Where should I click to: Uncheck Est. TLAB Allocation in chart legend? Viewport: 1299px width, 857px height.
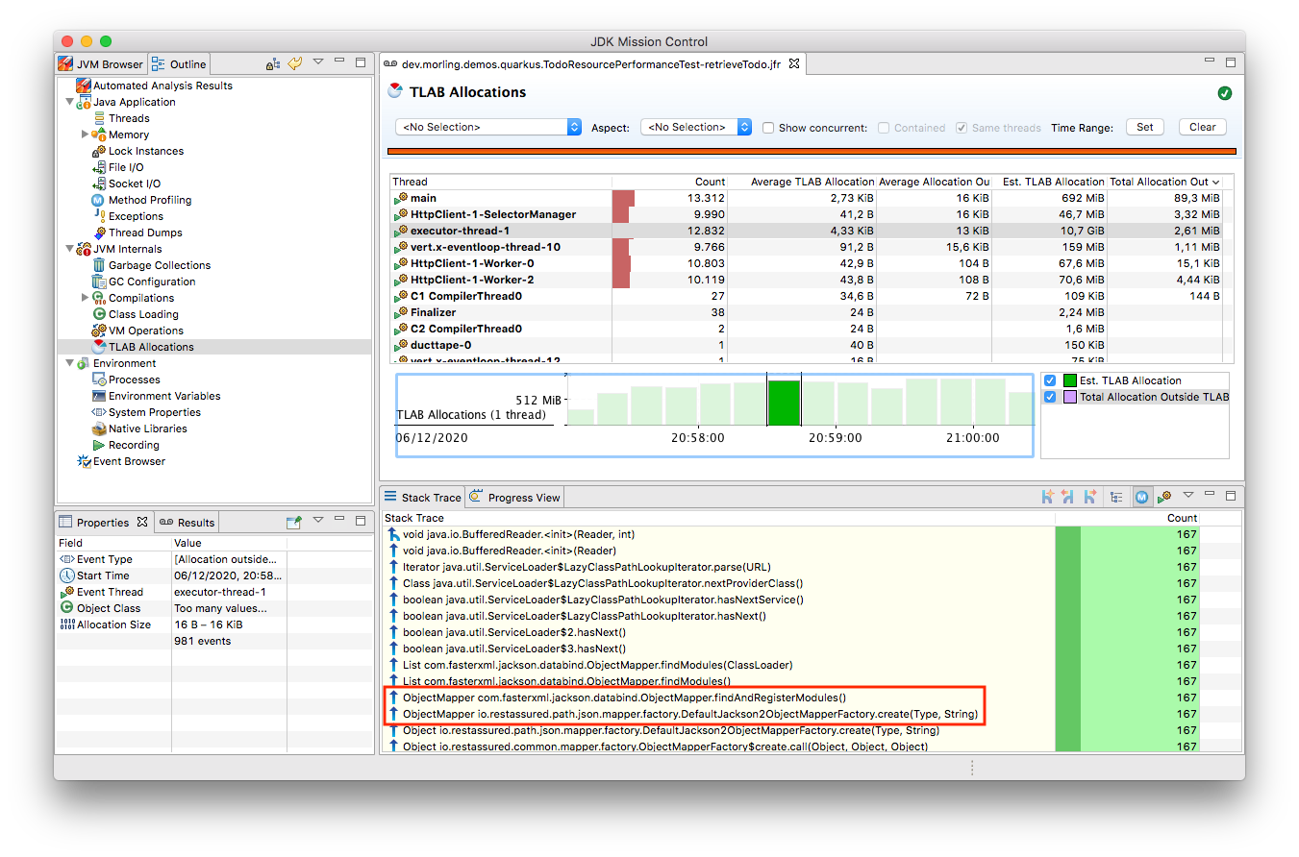tap(1050, 380)
